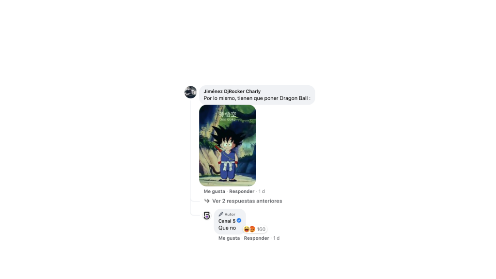Click the angry emoji reaction on Que no
Screen dimensions: 496x279
[x=252, y=229]
